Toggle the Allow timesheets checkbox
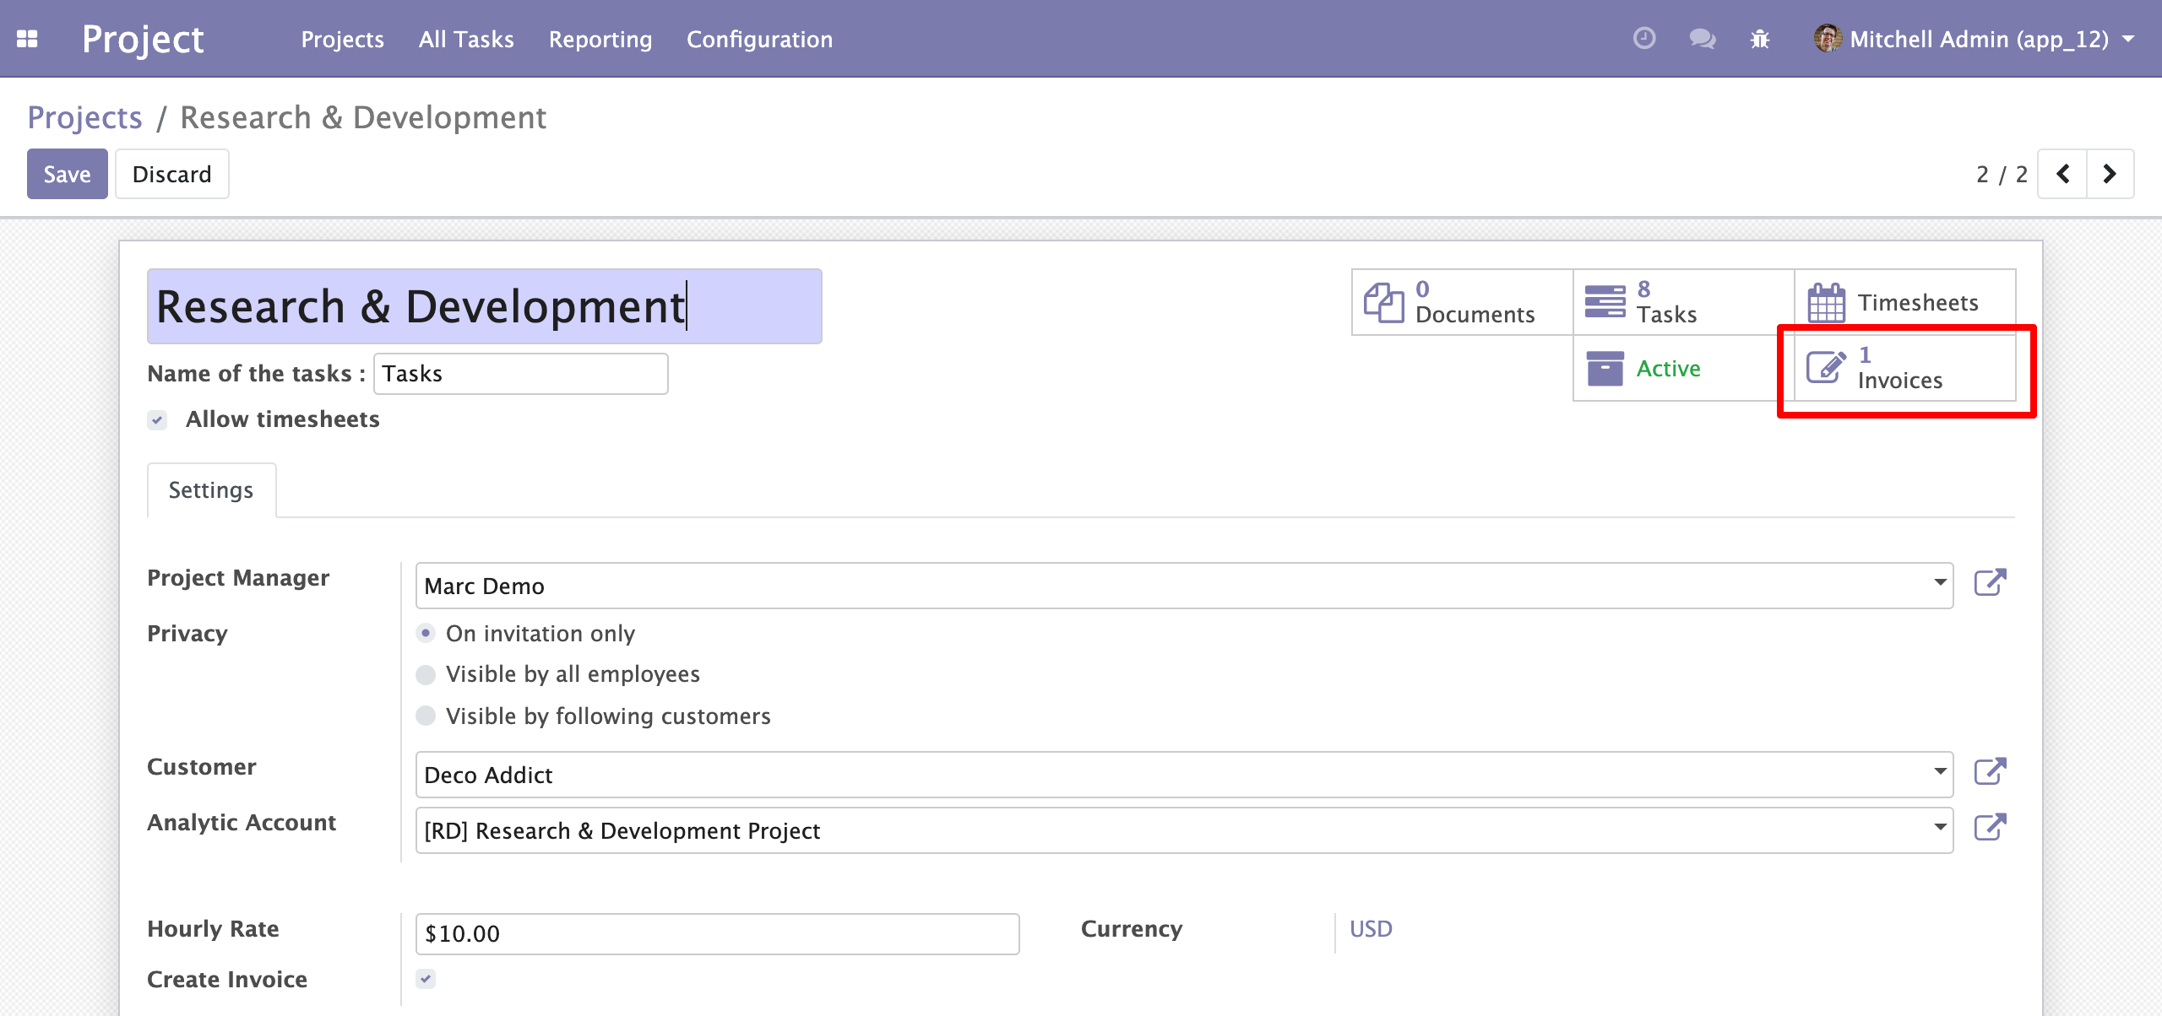Viewport: 2162px width, 1016px height. (x=157, y=419)
